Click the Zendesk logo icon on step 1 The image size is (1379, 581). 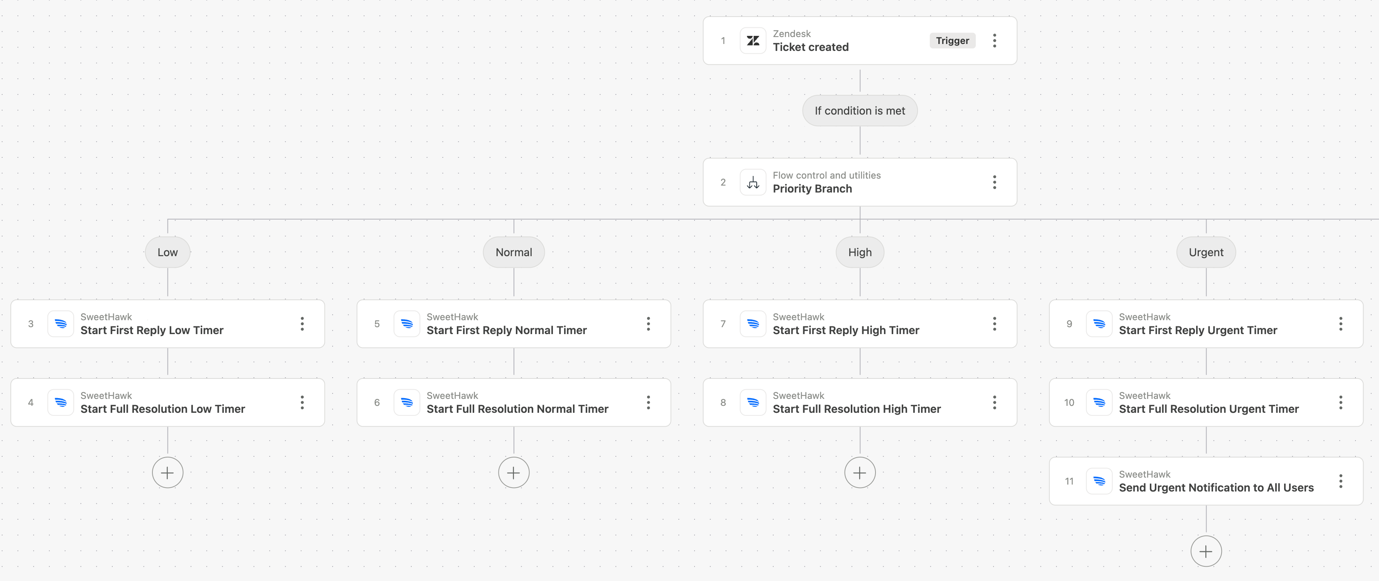point(753,41)
